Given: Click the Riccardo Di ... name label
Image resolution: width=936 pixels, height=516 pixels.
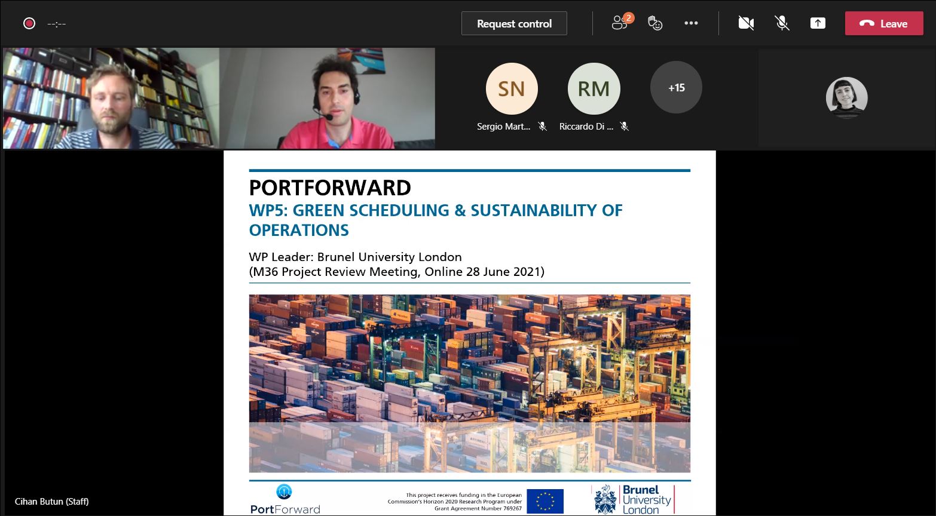Looking at the screenshot, I should coord(586,127).
